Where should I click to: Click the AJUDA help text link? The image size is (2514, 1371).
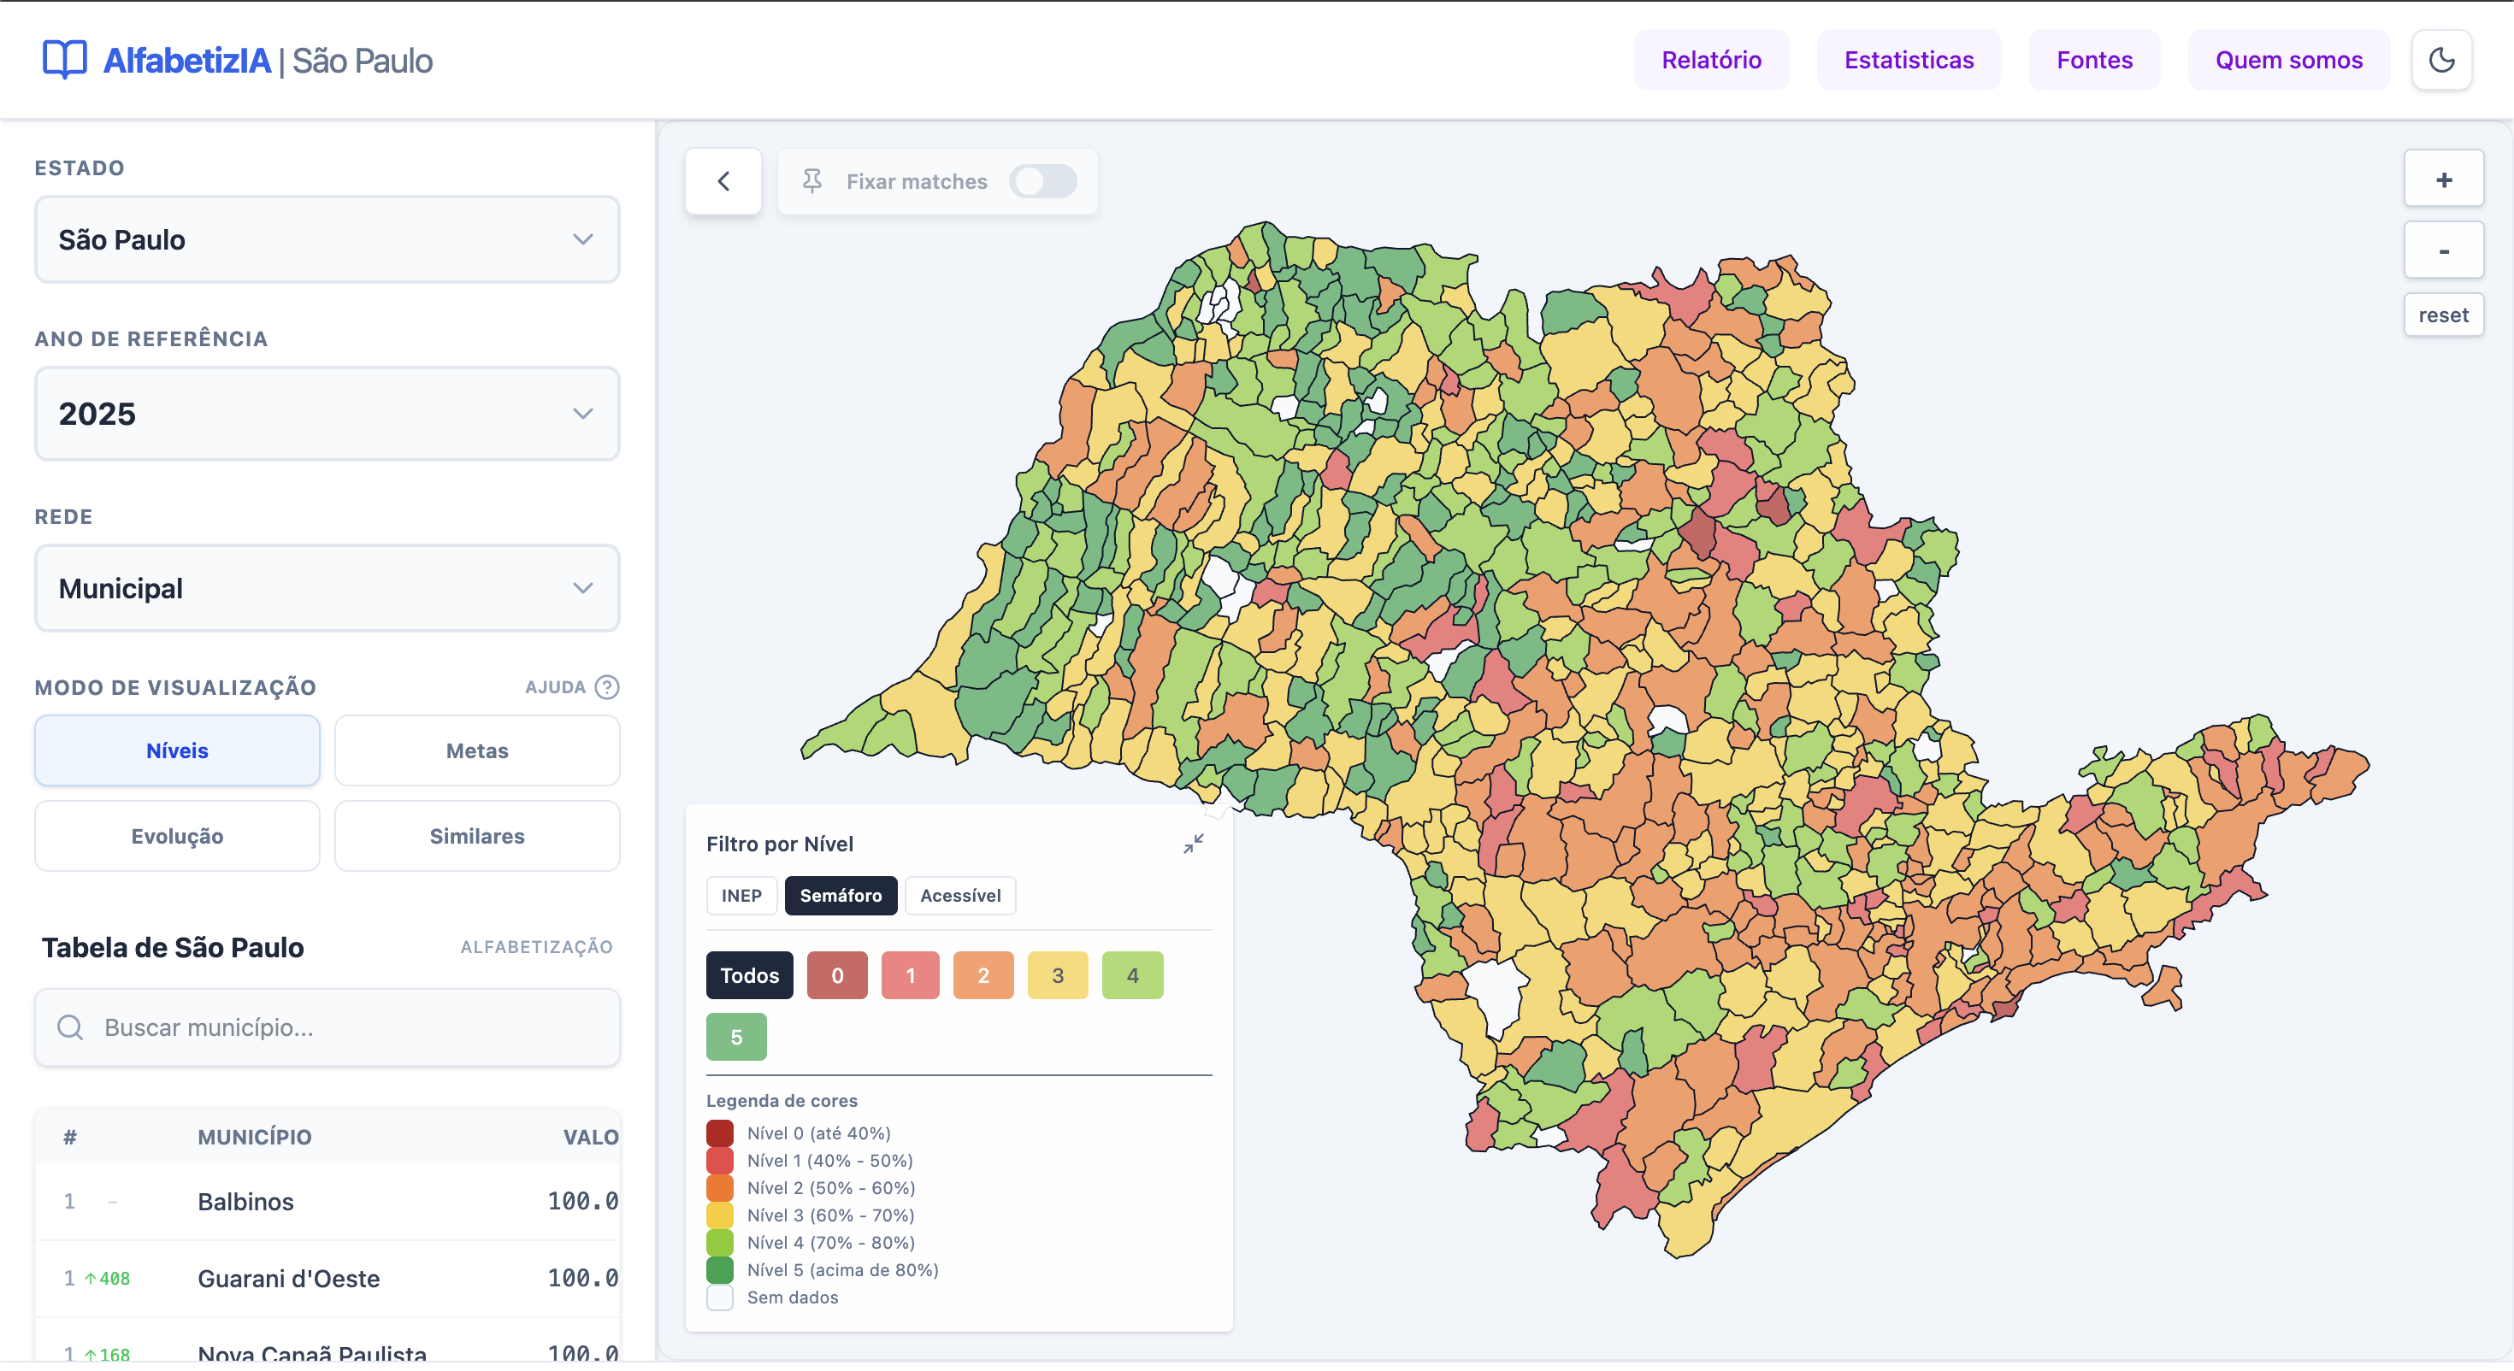coord(555,687)
